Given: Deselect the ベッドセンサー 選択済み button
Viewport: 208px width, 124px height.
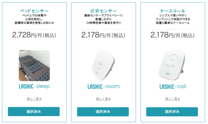Looking at the screenshot, I should point(34,111).
